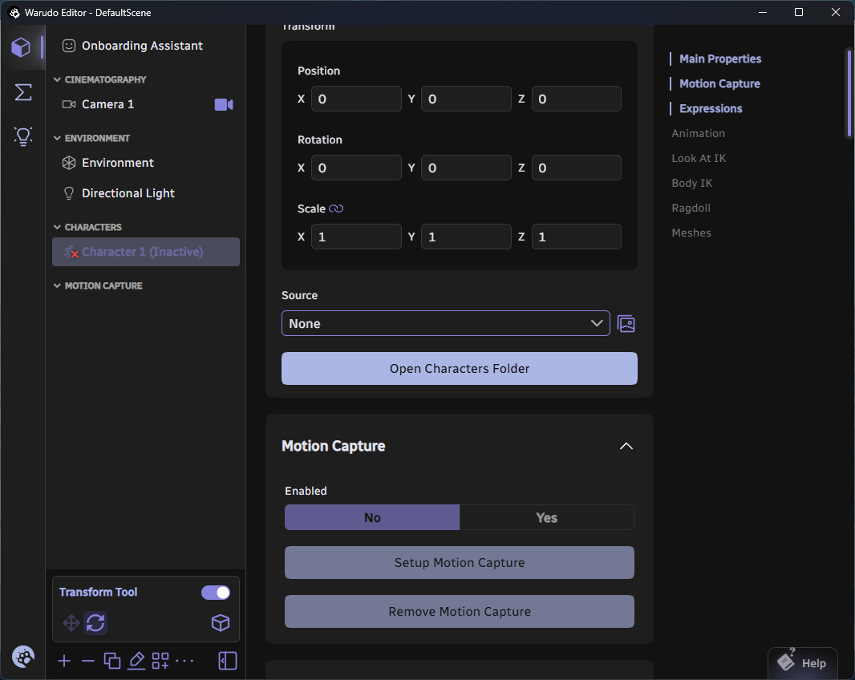
Task: Select the Environment asset row
Action: [146, 163]
